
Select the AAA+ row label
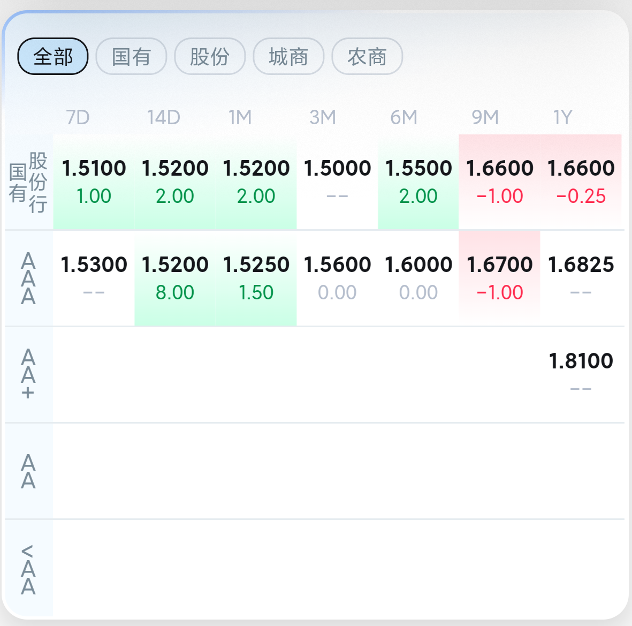click(x=28, y=375)
